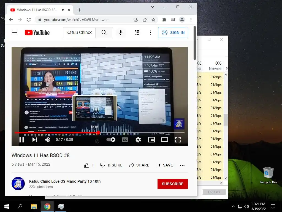Viewport: 282px width, 212px height.
Task: Open the taskbar volume control
Action: click(x=246, y=206)
